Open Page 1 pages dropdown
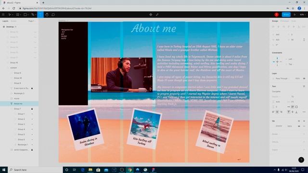The height and width of the screenshot is (173, 308). (x=32, y=21)
